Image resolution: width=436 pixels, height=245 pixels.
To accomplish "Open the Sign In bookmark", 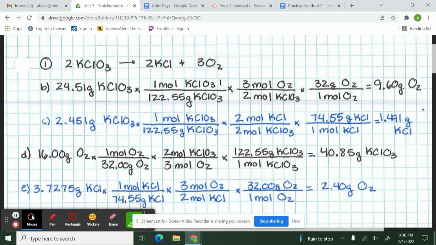I will [82, 29].
